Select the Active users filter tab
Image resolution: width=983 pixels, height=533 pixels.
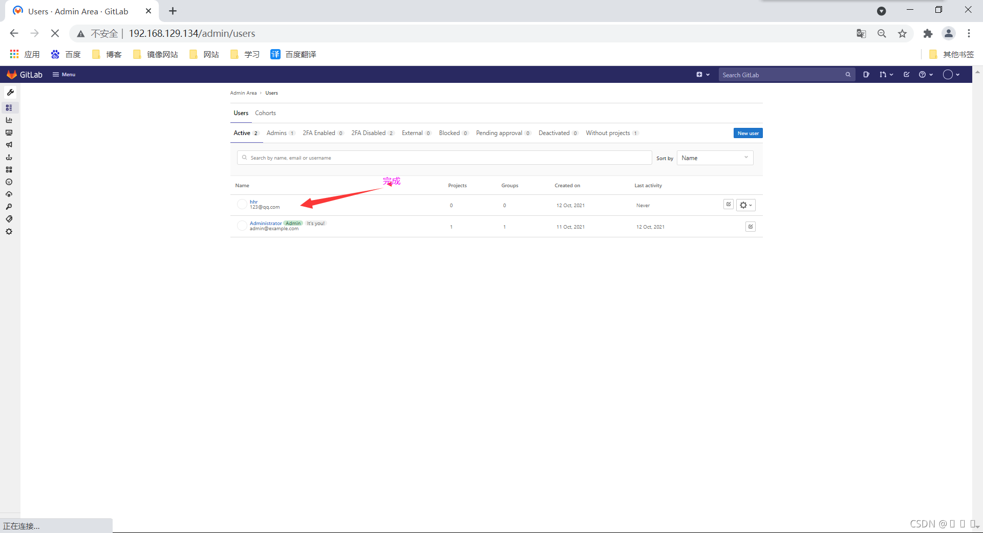(246, 133)
